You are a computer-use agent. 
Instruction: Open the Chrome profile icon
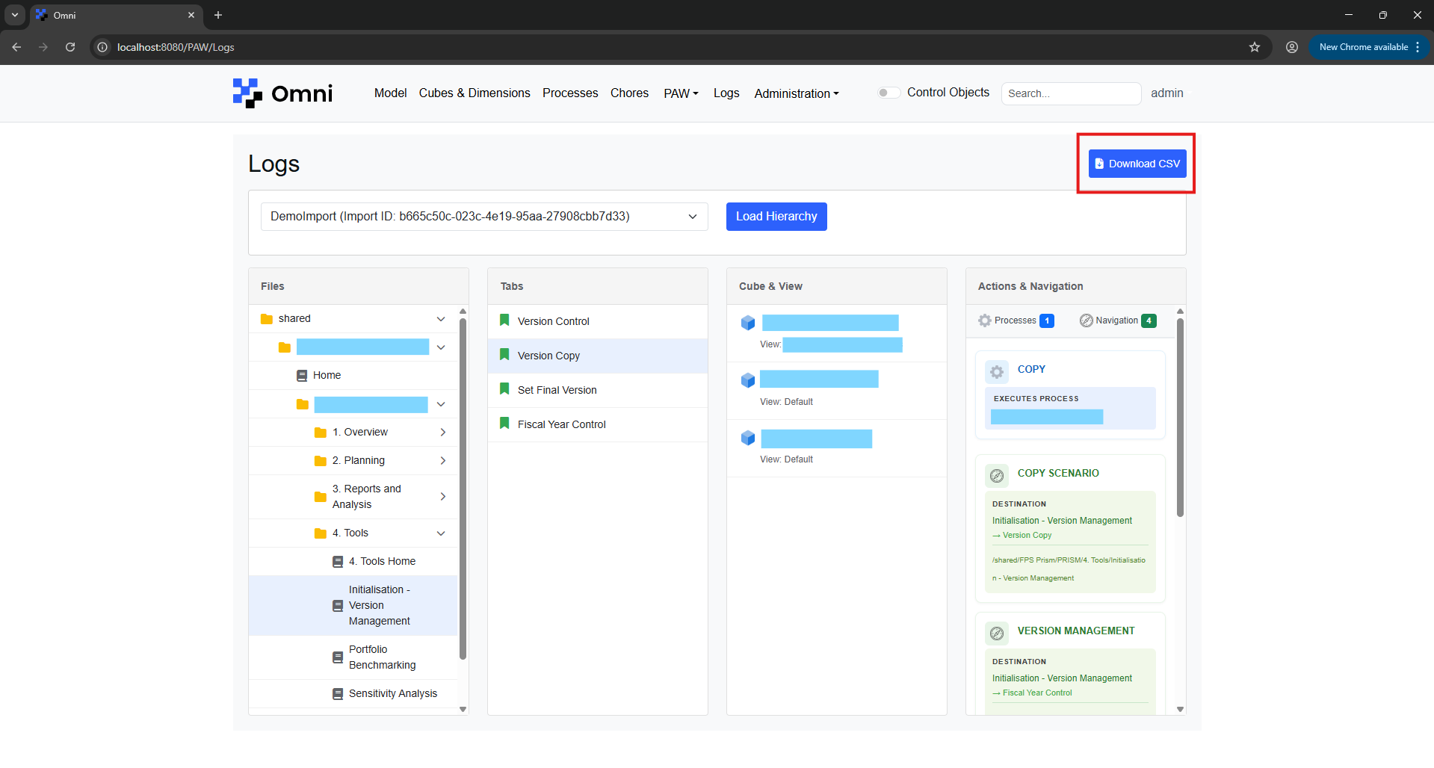pyautogui.click(x=1292, y=47)
